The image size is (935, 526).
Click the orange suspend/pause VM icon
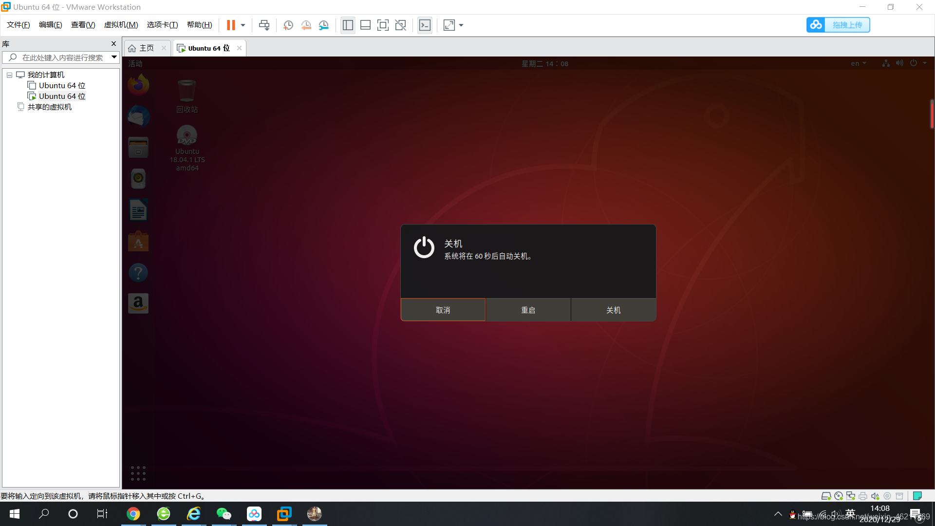click(x=231, y=25)
